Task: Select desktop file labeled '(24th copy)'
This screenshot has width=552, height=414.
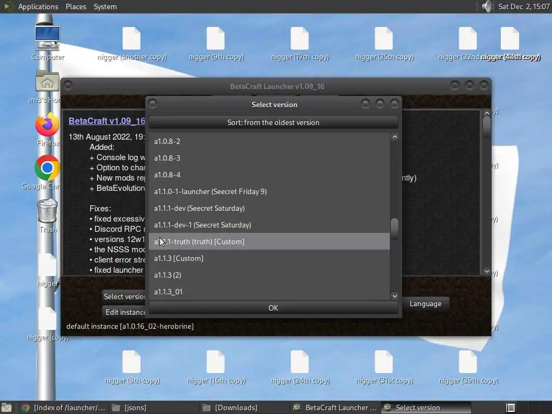Action: tap(300, 367)
